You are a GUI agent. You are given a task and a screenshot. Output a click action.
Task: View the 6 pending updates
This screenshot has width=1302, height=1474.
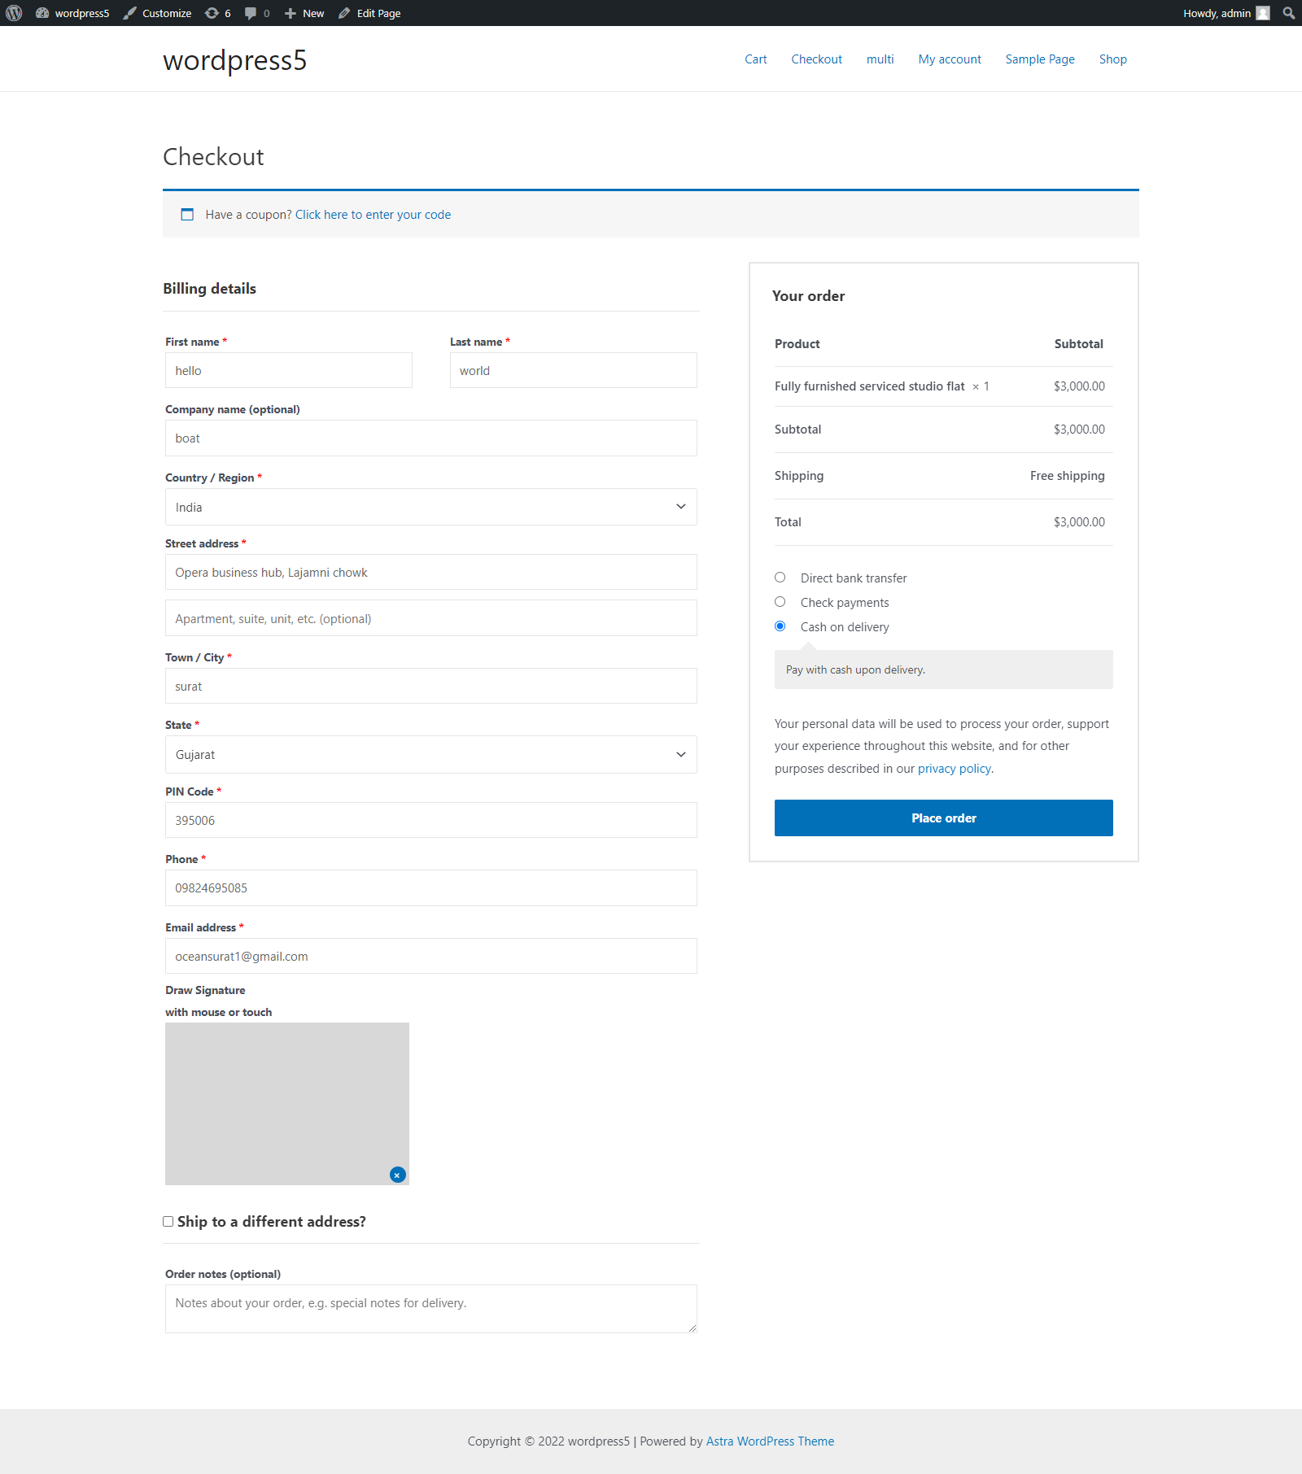click(217, 13)
